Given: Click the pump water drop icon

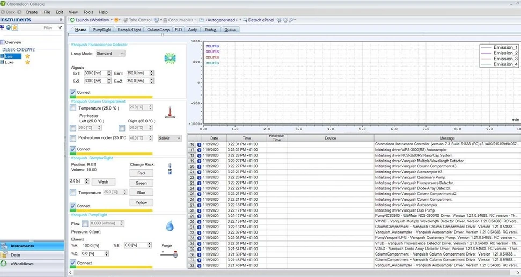Looking at the screenshot, I should click(170, 226).
